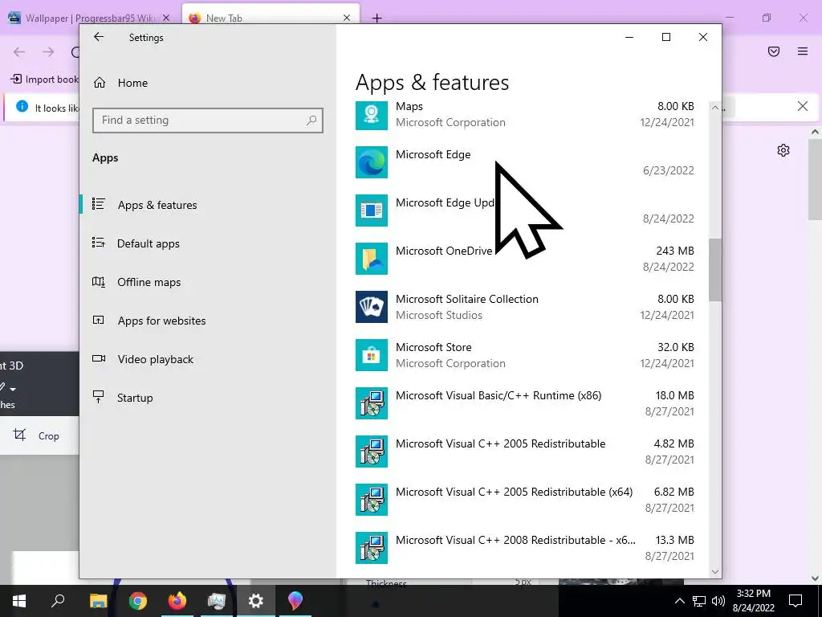
Task: Switch to Firefox from taskbar
Action: click(177, 601)
